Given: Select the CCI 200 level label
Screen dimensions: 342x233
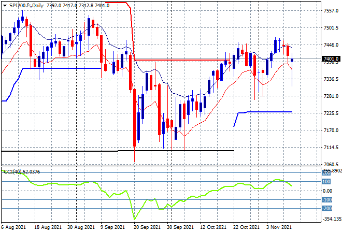Looking at the screenshot, I should 326,173.
